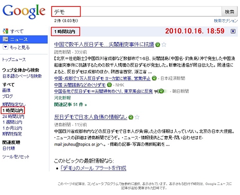Screen dimensions: 240x195
Task: Click 徳島新聞 - 11分前 source text
Action: tap(70, 124)
